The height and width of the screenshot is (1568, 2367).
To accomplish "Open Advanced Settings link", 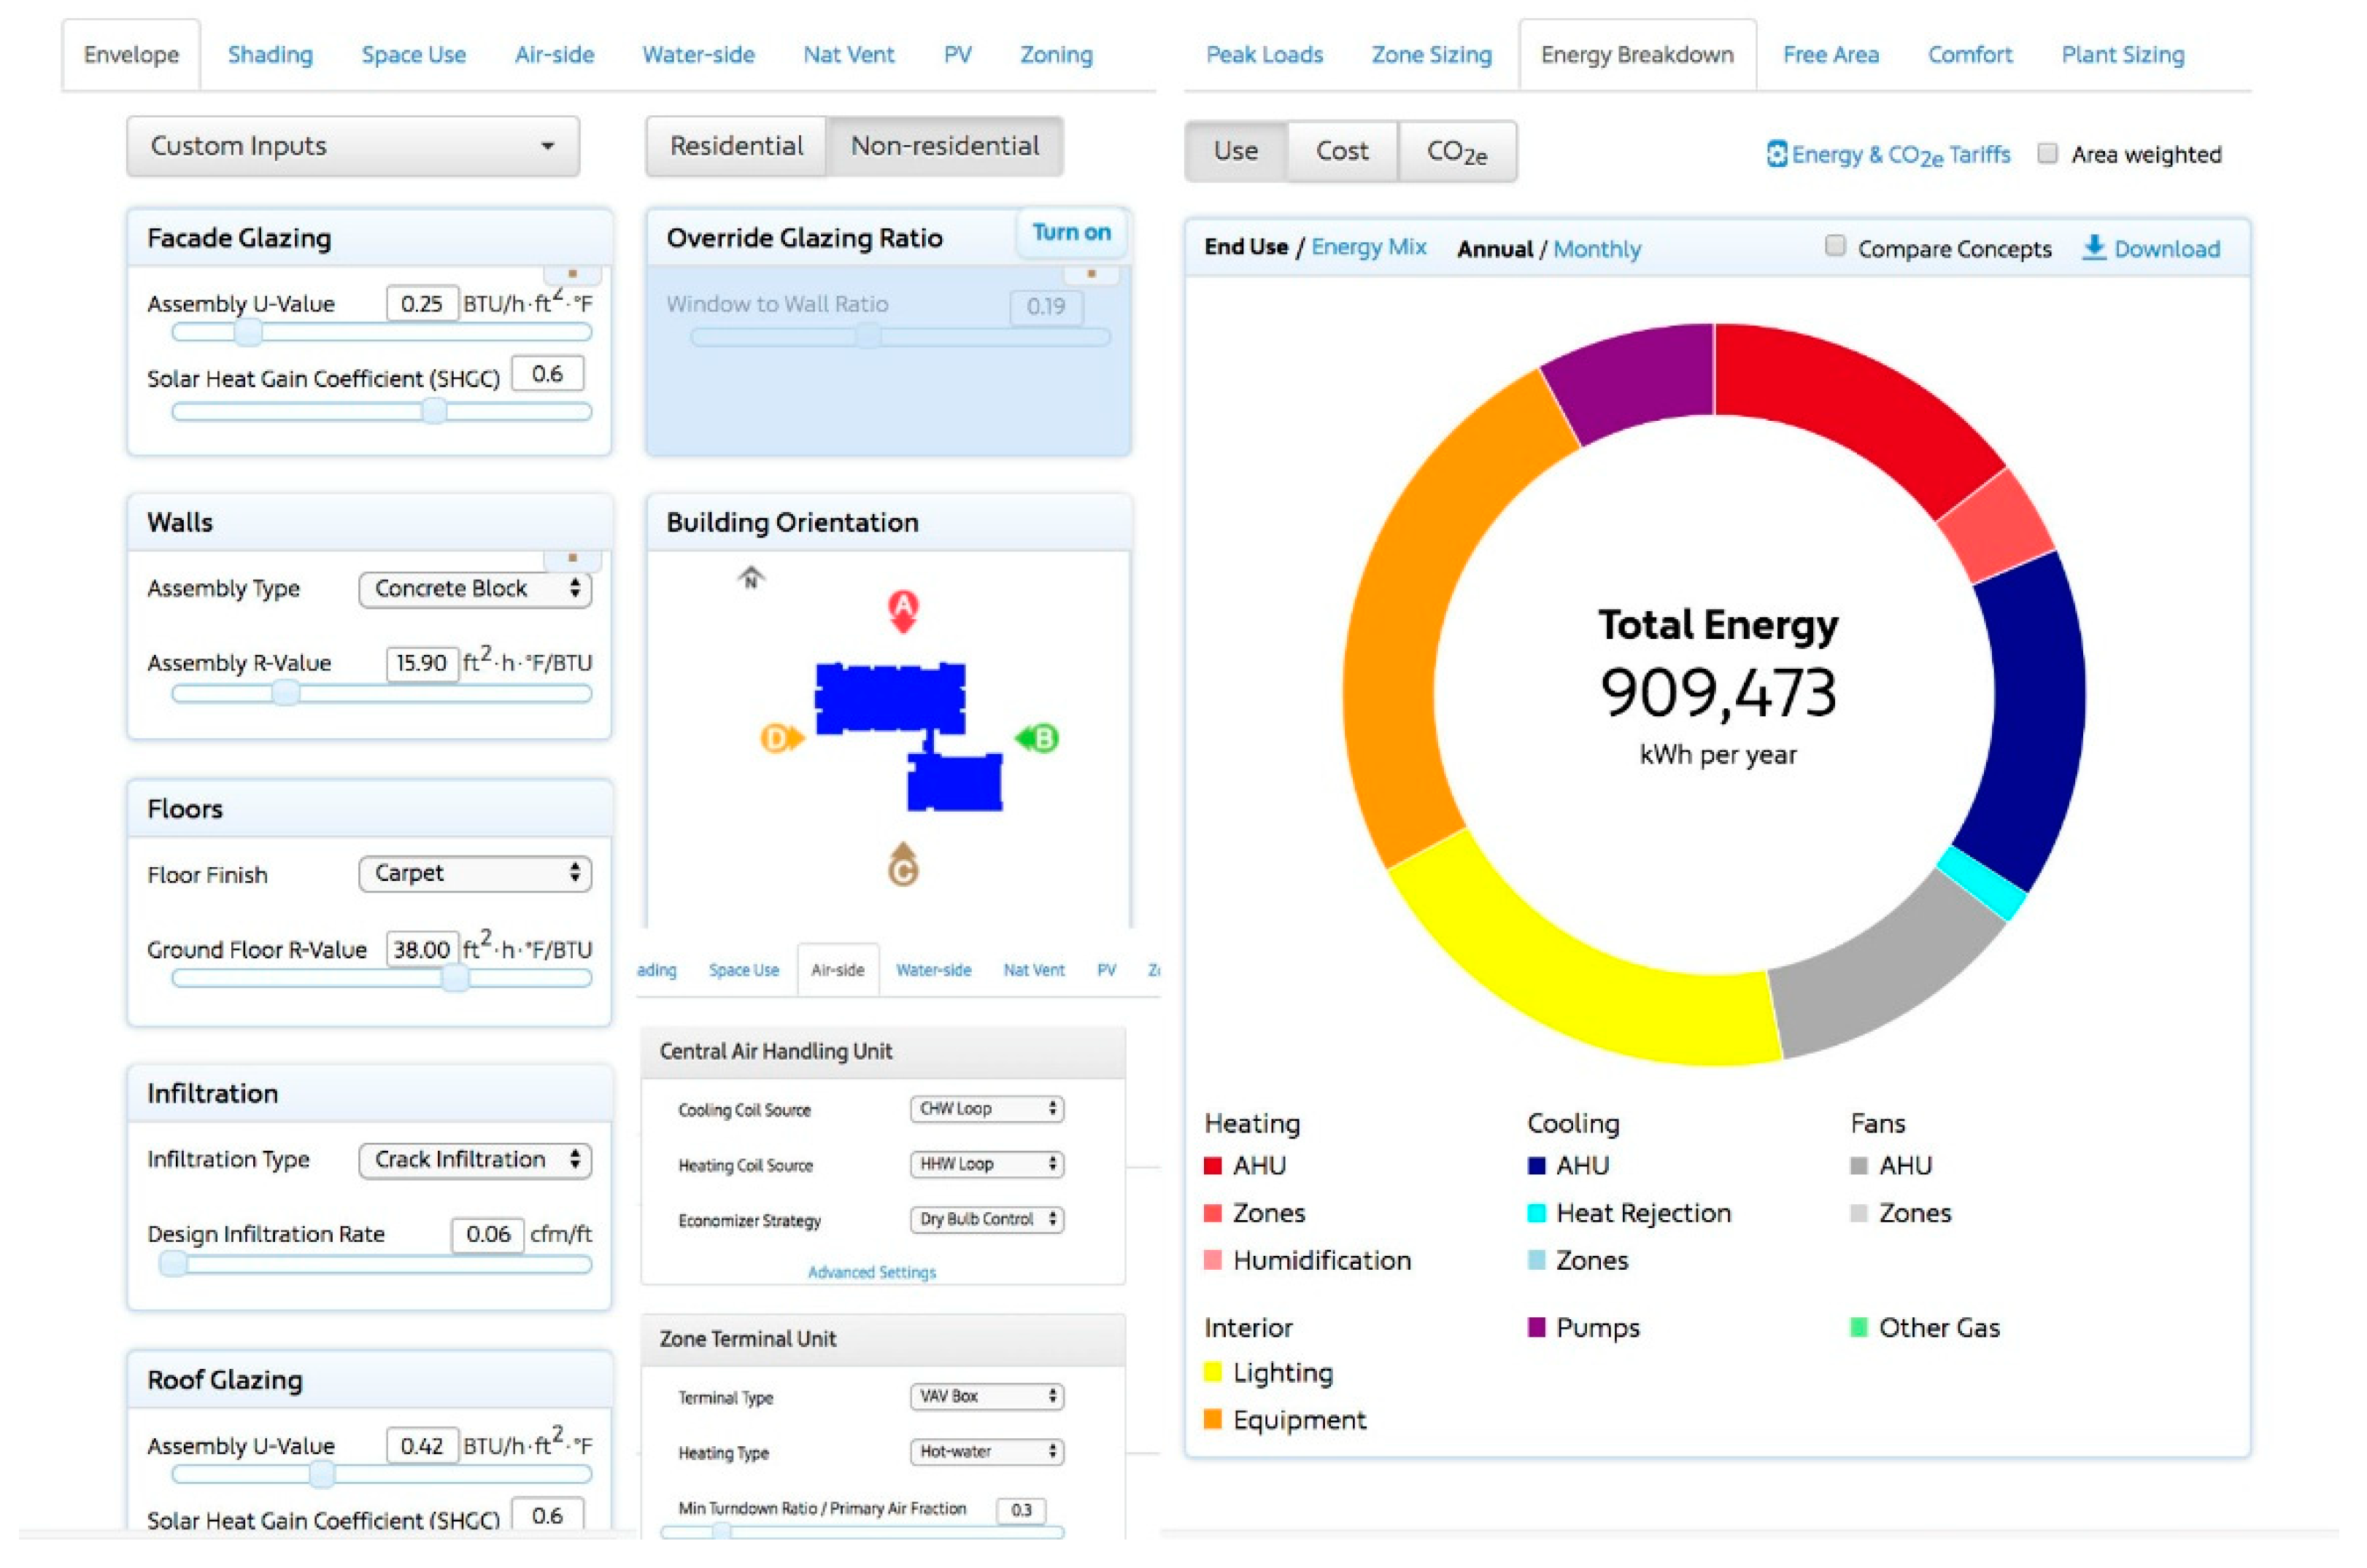I will [x=871, y=1272].
